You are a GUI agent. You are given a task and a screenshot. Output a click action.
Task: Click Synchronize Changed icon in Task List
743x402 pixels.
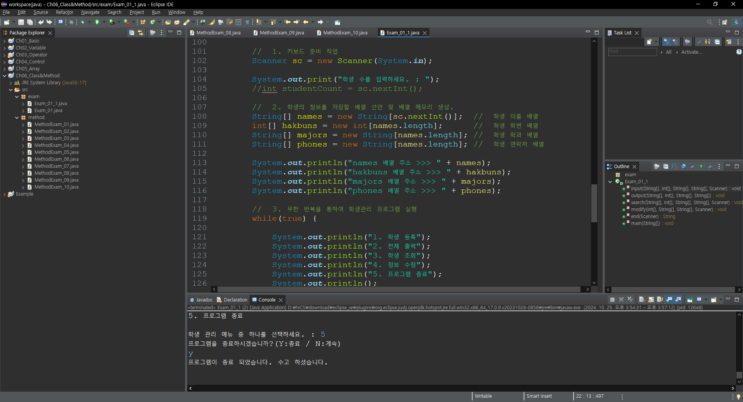point(729,42)
